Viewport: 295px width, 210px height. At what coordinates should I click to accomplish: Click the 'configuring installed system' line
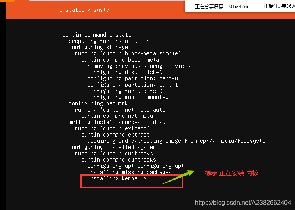click(112, 147)
